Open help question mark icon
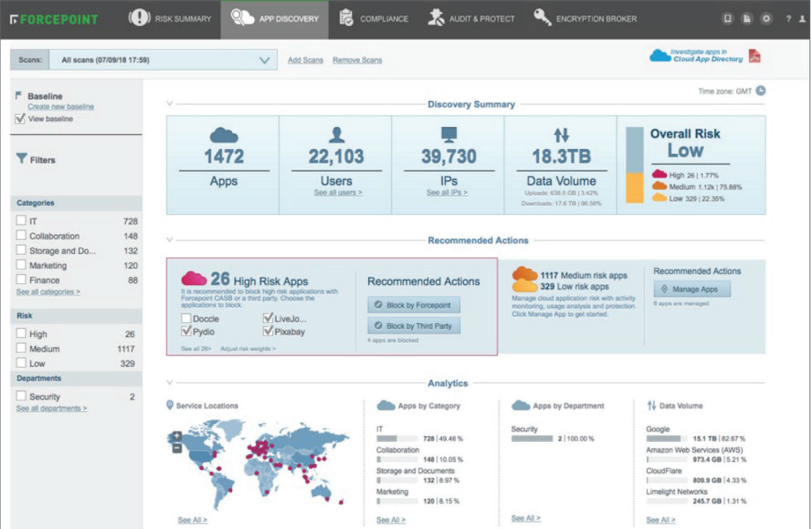The height and width of the screenshot is (529, 811). [788, 19]
